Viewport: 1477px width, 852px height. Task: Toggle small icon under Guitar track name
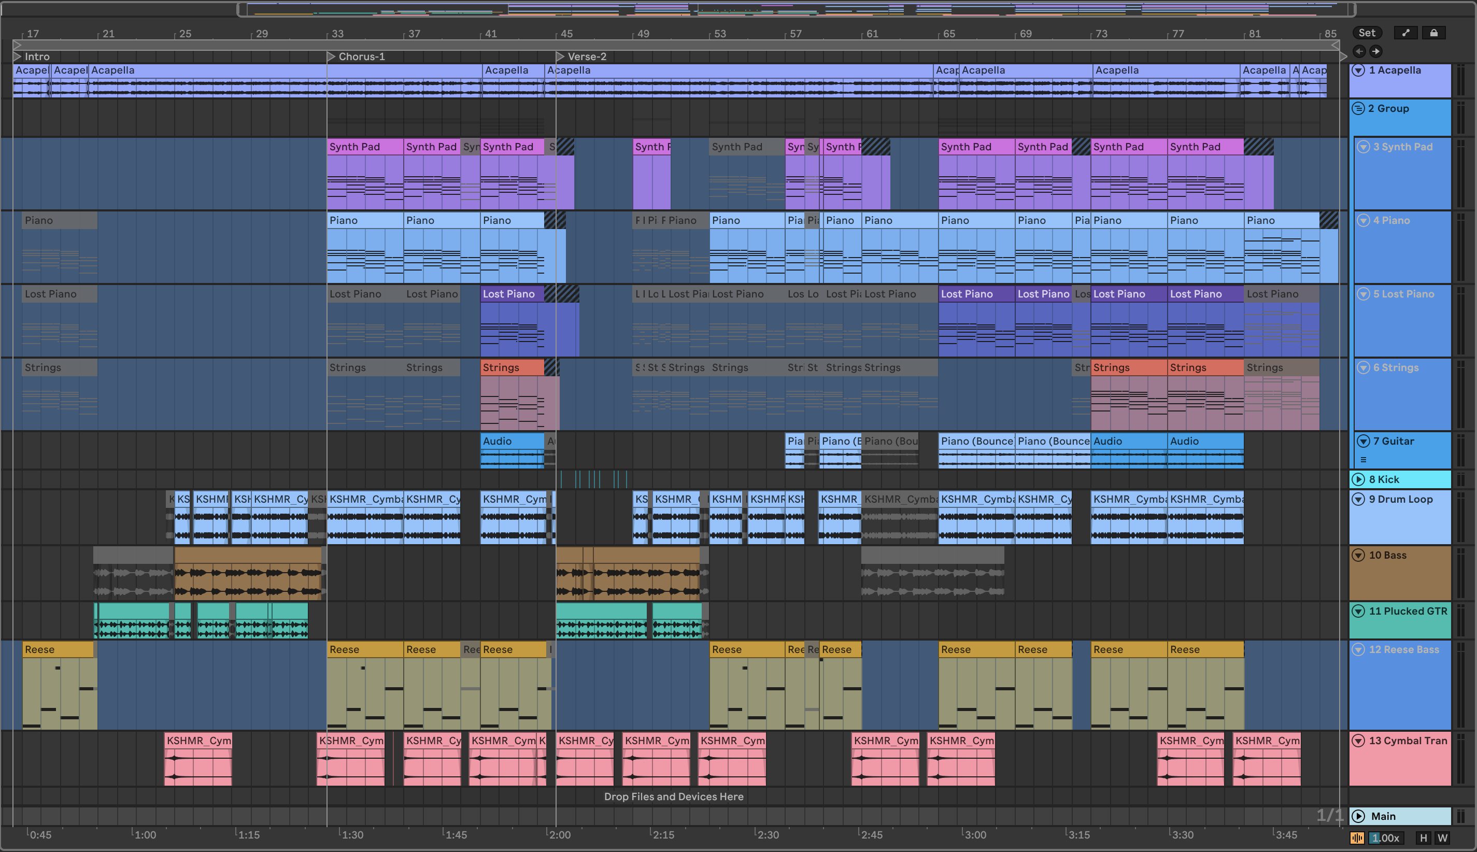(x=1364, y=459)
